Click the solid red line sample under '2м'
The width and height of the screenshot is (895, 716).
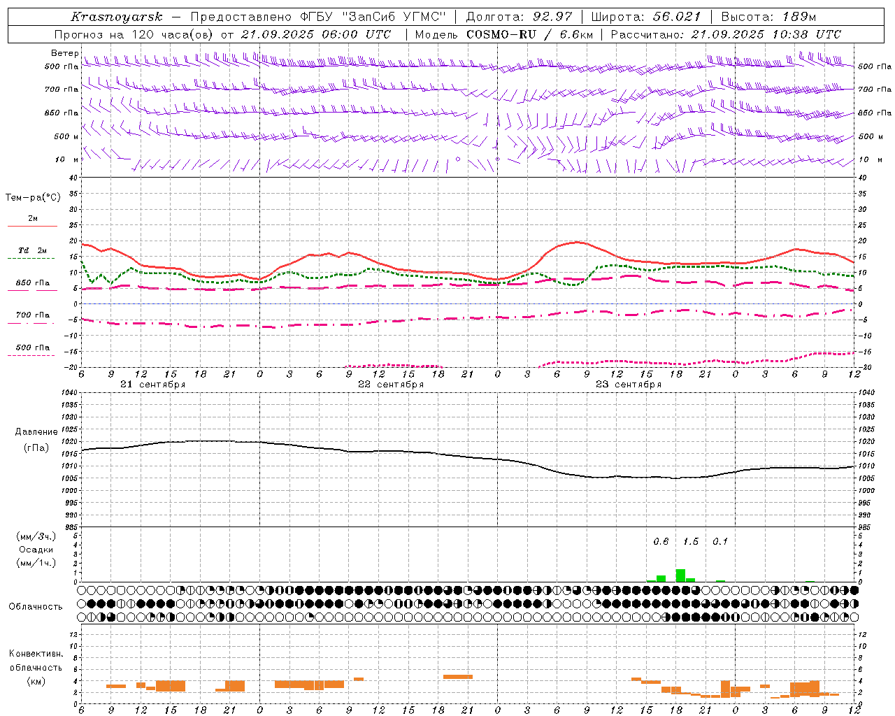point(32,226)
